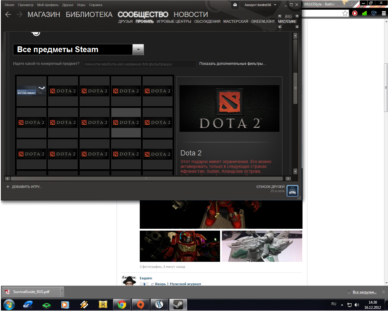Switch input language via RU indicator
Screen dimensions: 388x320
pos(334,304)
